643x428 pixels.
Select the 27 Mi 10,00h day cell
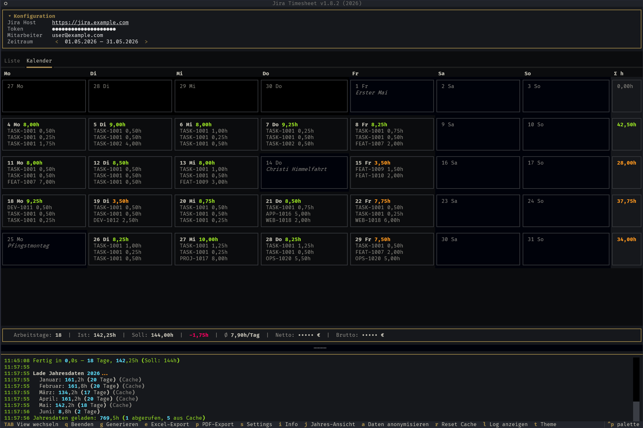[x=216, y=249]
